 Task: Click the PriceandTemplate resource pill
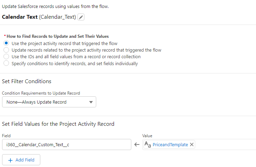pyautogui.click(x=170, y=145)
